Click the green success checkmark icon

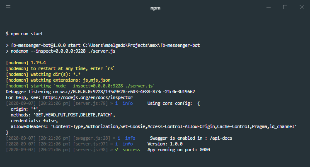click(x=116, y=150)
